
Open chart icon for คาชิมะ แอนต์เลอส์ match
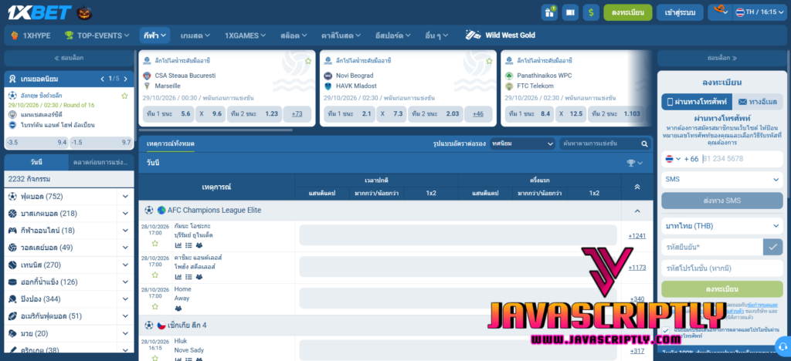178,277
